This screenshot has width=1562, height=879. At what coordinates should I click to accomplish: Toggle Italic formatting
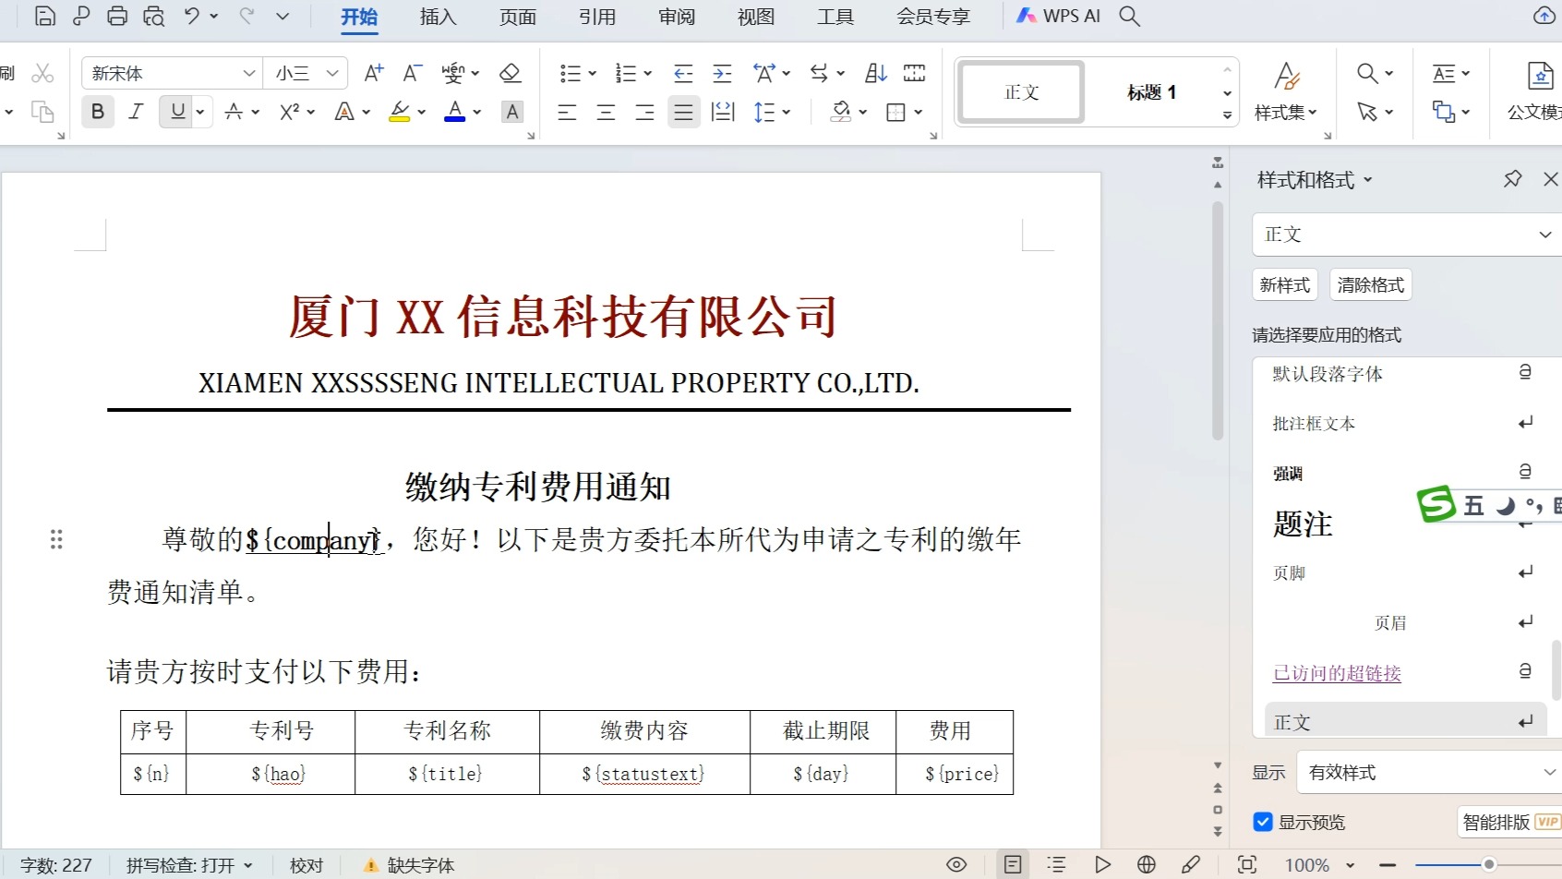tap(136, 112)
